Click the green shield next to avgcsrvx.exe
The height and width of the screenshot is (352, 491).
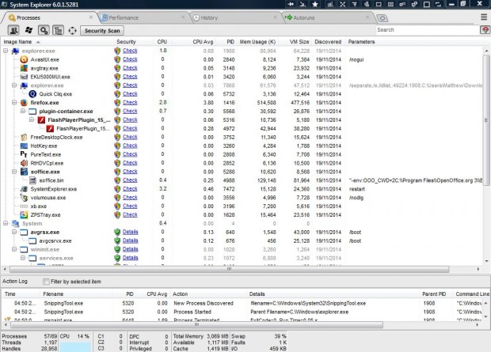tap(117, 240)
